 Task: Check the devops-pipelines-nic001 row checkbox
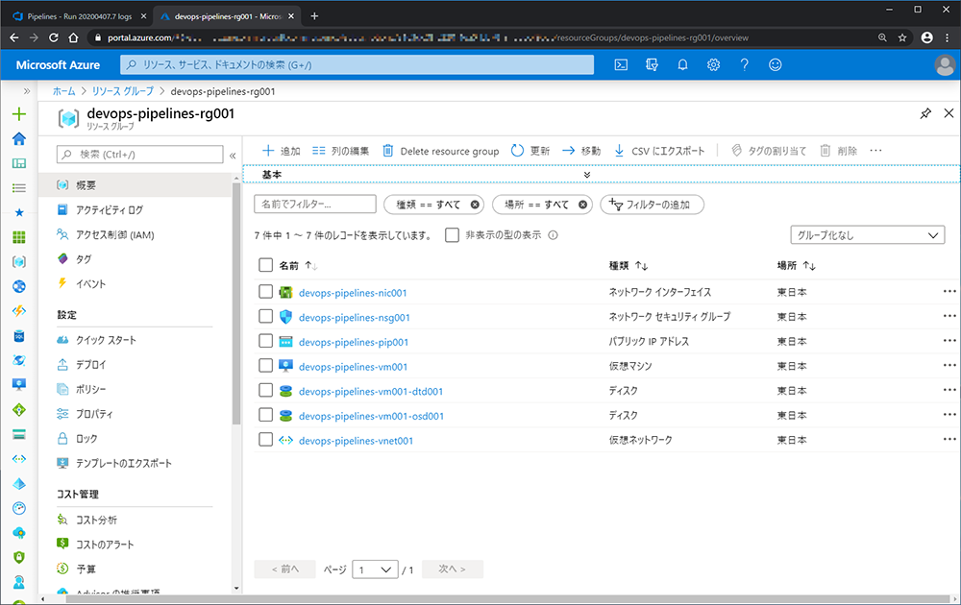click(x=265, y=292)
